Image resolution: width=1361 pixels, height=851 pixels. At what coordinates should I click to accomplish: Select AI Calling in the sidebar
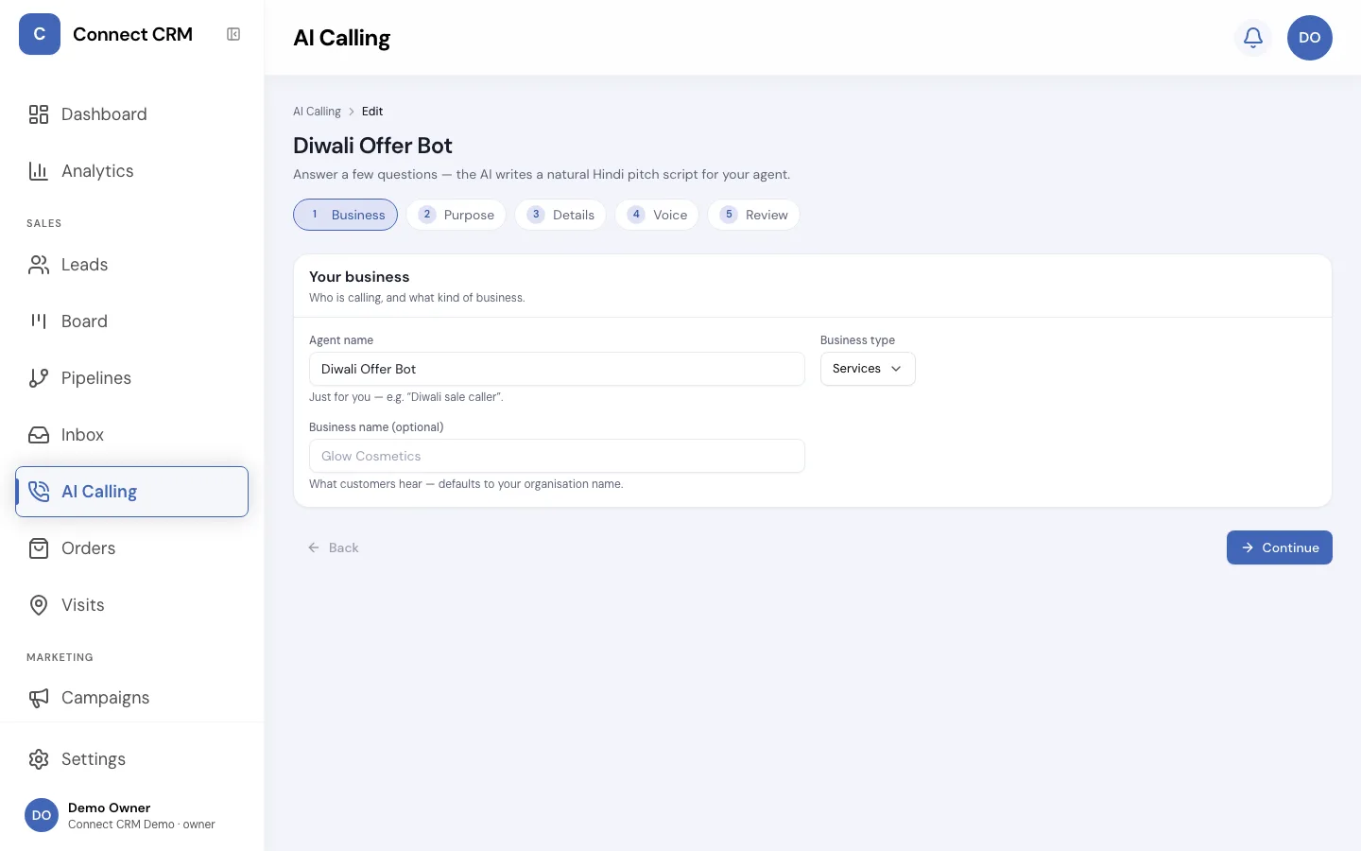131,492
